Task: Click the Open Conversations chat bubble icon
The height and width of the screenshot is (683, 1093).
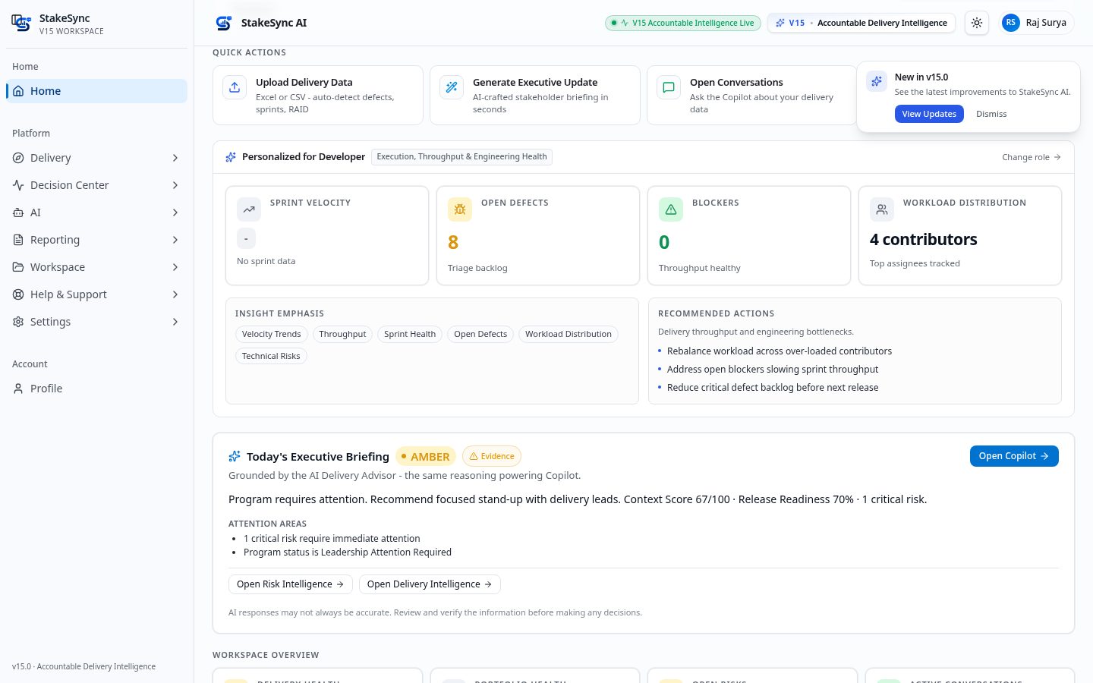Action: click(x=669, y=87)
